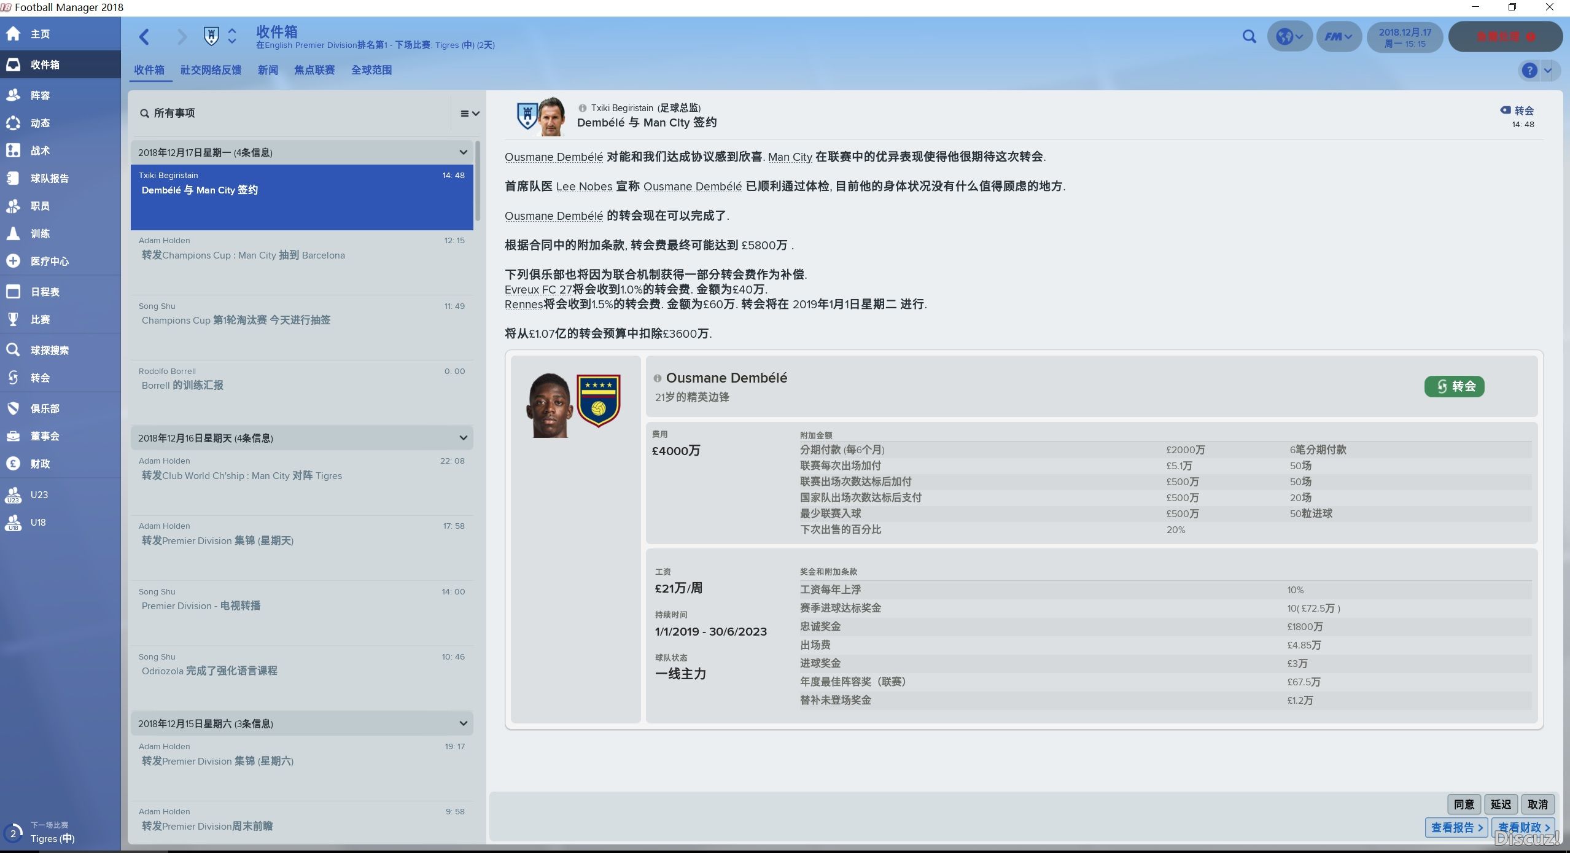1570x853 pixels.
Task: Open 职员 staff sidebar icon
Action: [14, 206]
